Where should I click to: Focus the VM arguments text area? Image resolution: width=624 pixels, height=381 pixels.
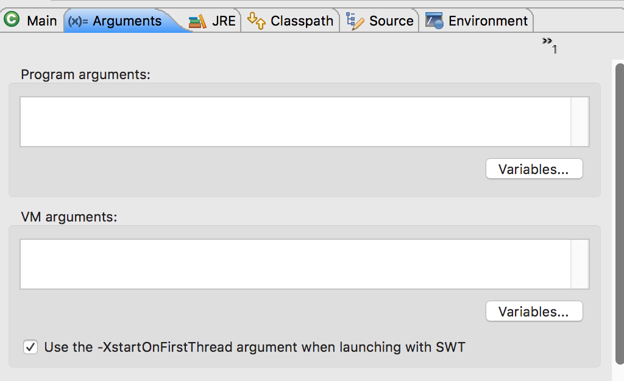coord(295,264)
